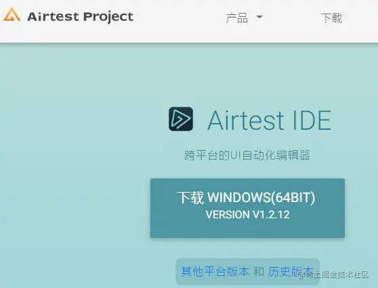This screenshot has width=378, height=288.
Task: Open the 其他平台版本 link
Action: [x=215, y=272]
